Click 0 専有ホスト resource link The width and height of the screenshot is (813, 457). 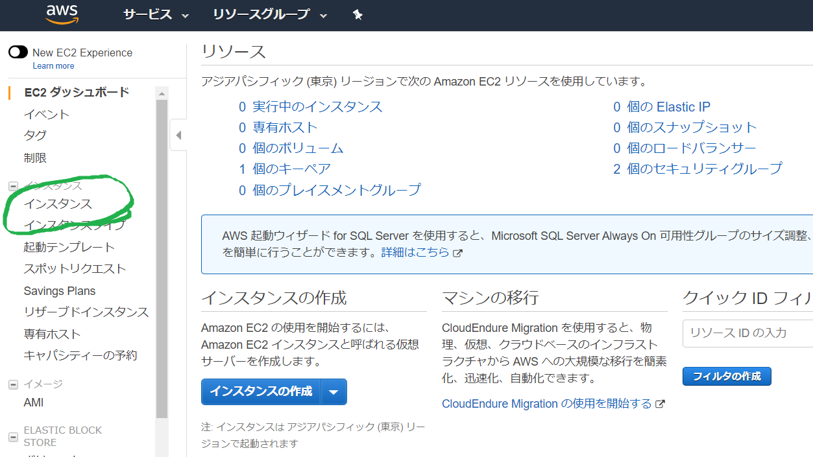278,127
